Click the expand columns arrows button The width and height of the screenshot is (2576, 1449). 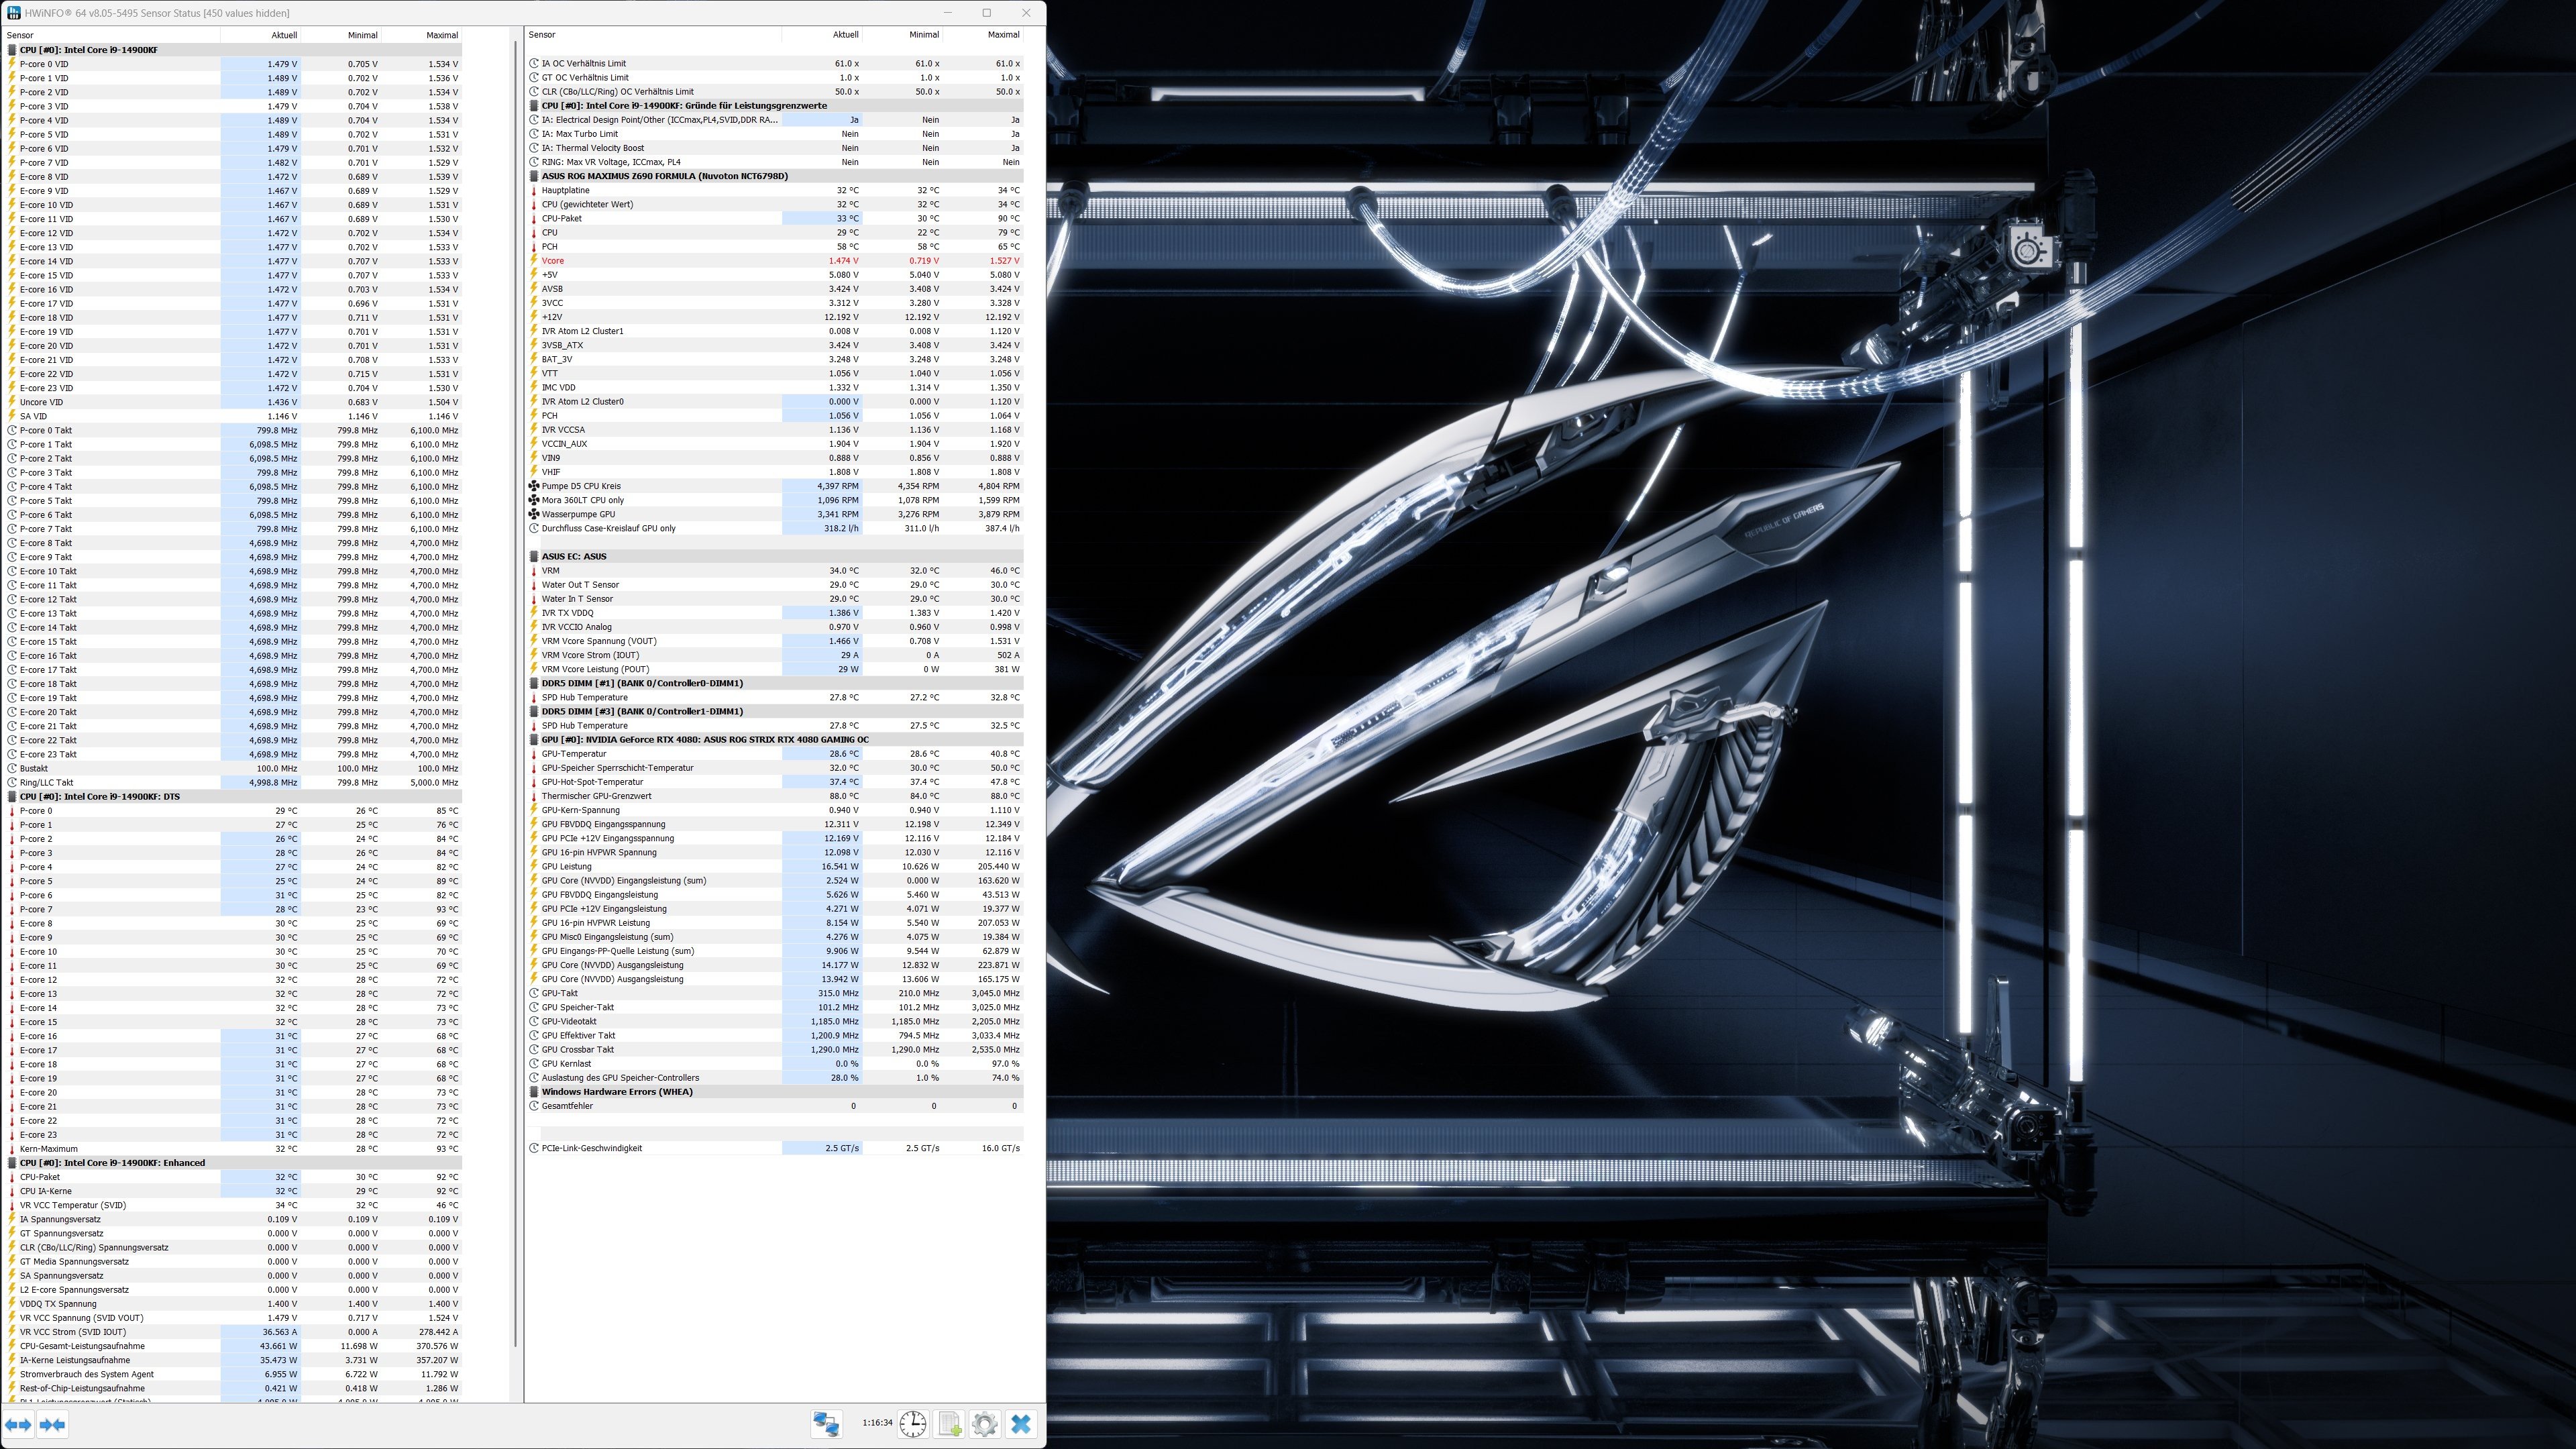[x=18, y=1424]
